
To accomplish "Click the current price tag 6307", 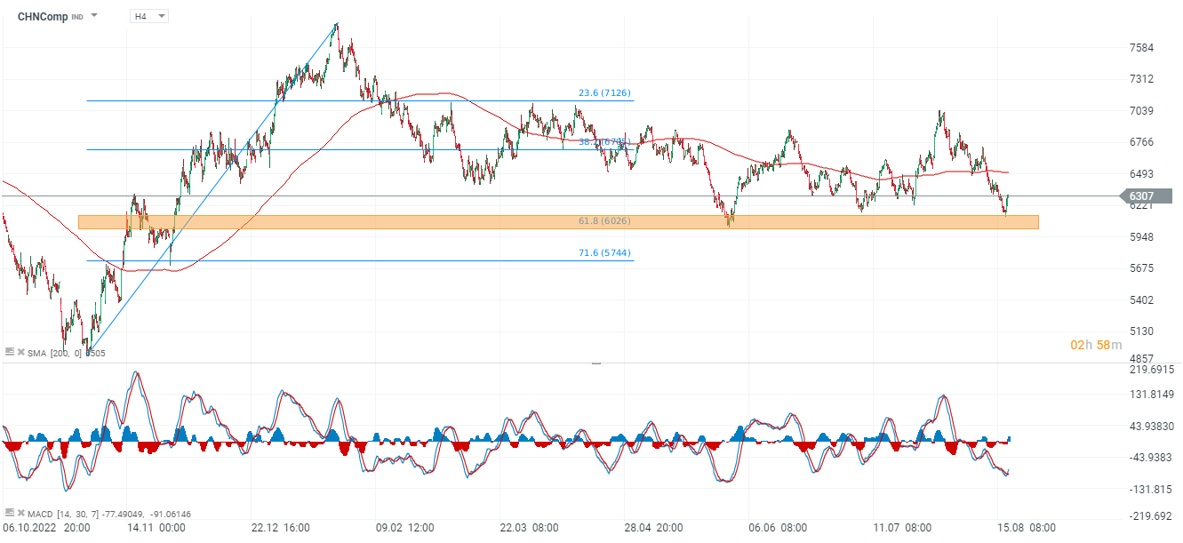I will click(x=1140, y=196).
